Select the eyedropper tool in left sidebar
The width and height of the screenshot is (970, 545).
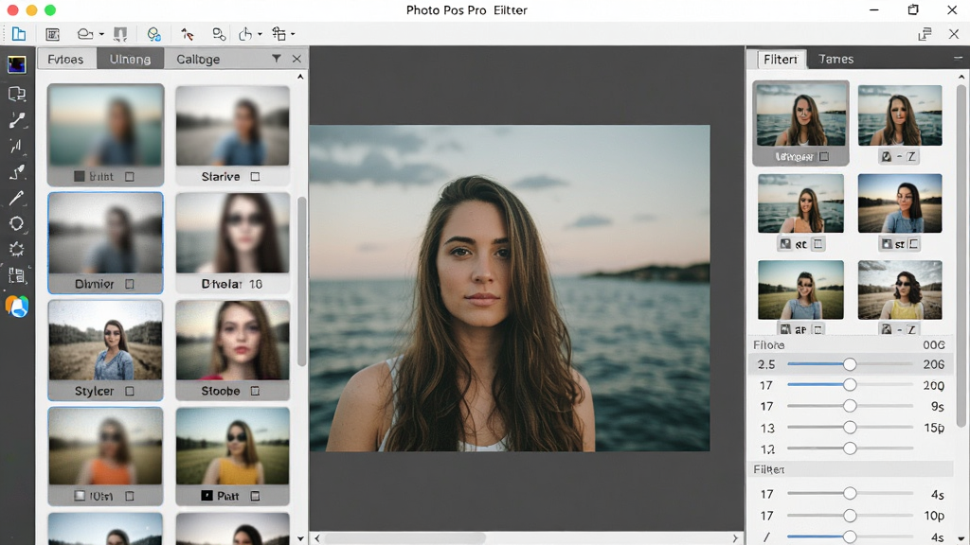17,172
